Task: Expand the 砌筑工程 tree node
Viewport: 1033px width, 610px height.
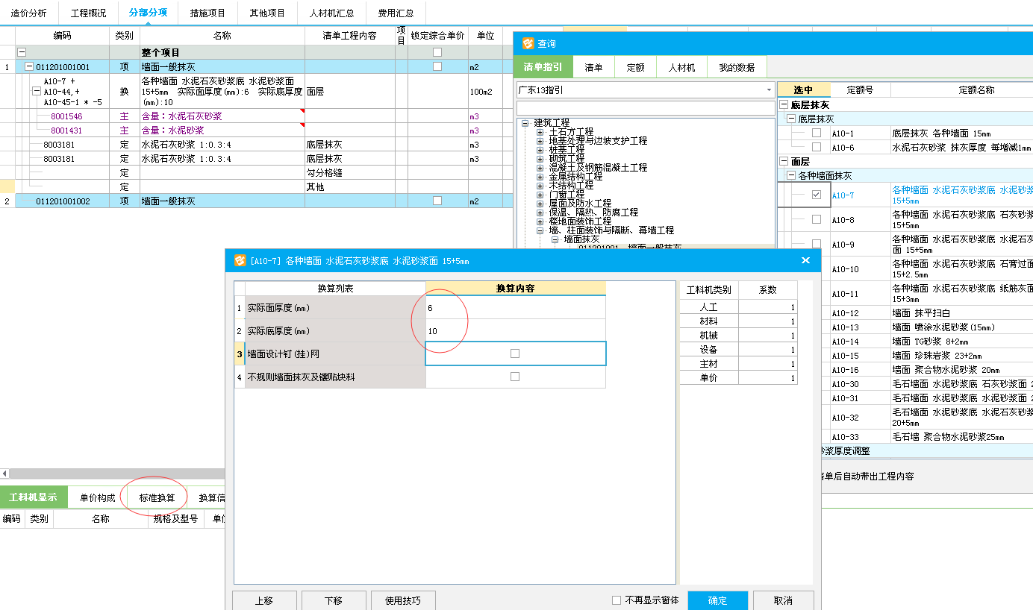Action: [540, 159]
